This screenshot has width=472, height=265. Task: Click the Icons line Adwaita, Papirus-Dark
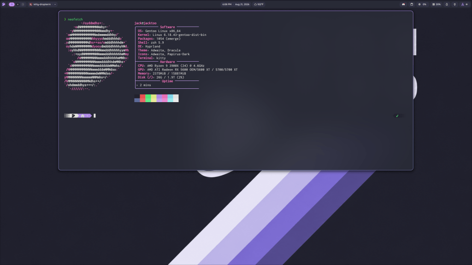point(164,54)
